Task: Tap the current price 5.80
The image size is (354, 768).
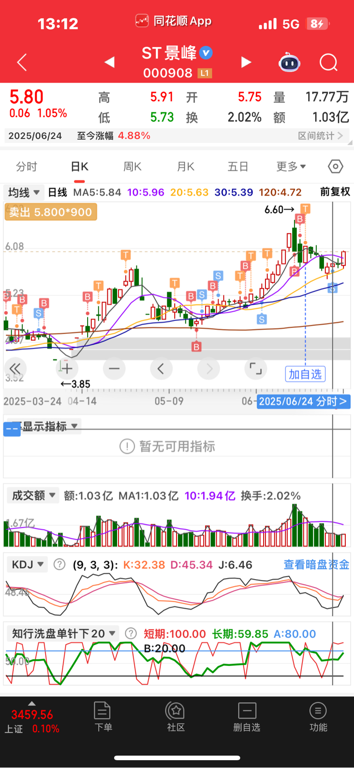Action: coord(27,97)
